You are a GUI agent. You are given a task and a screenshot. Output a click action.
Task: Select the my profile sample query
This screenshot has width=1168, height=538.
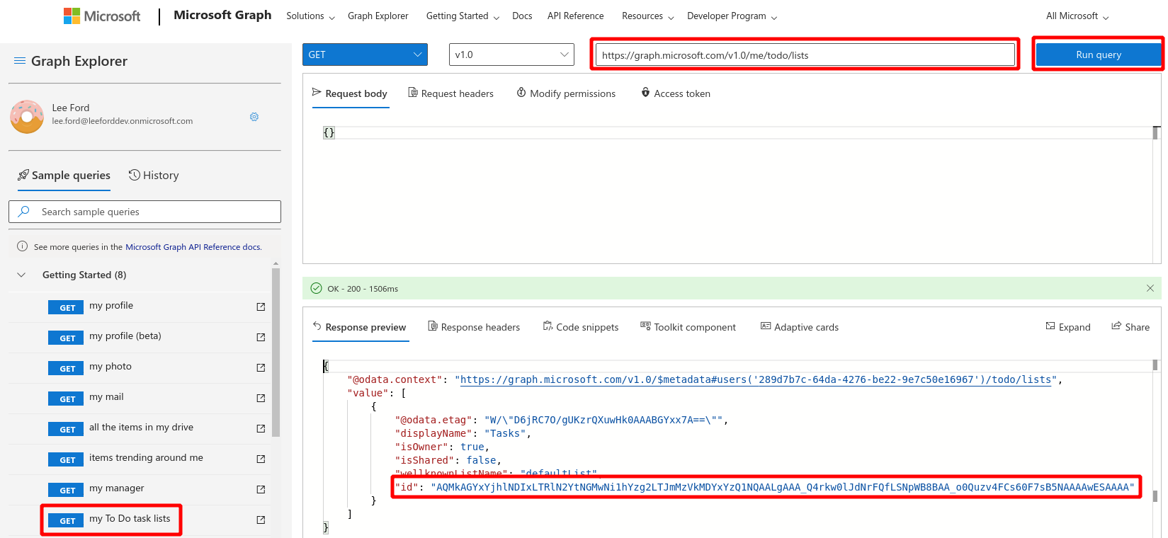(111, 306)
